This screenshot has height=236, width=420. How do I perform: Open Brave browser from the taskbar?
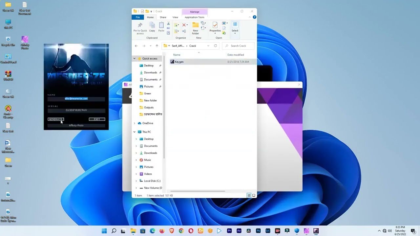point(171,231)
